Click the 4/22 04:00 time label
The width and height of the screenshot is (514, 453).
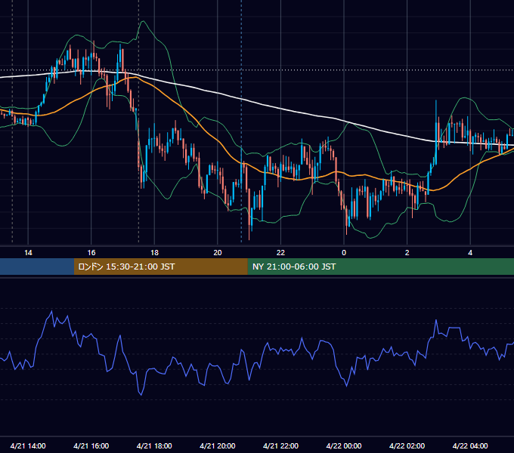point(470,445)
